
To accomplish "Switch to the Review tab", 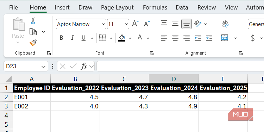I will click(207, 7).
